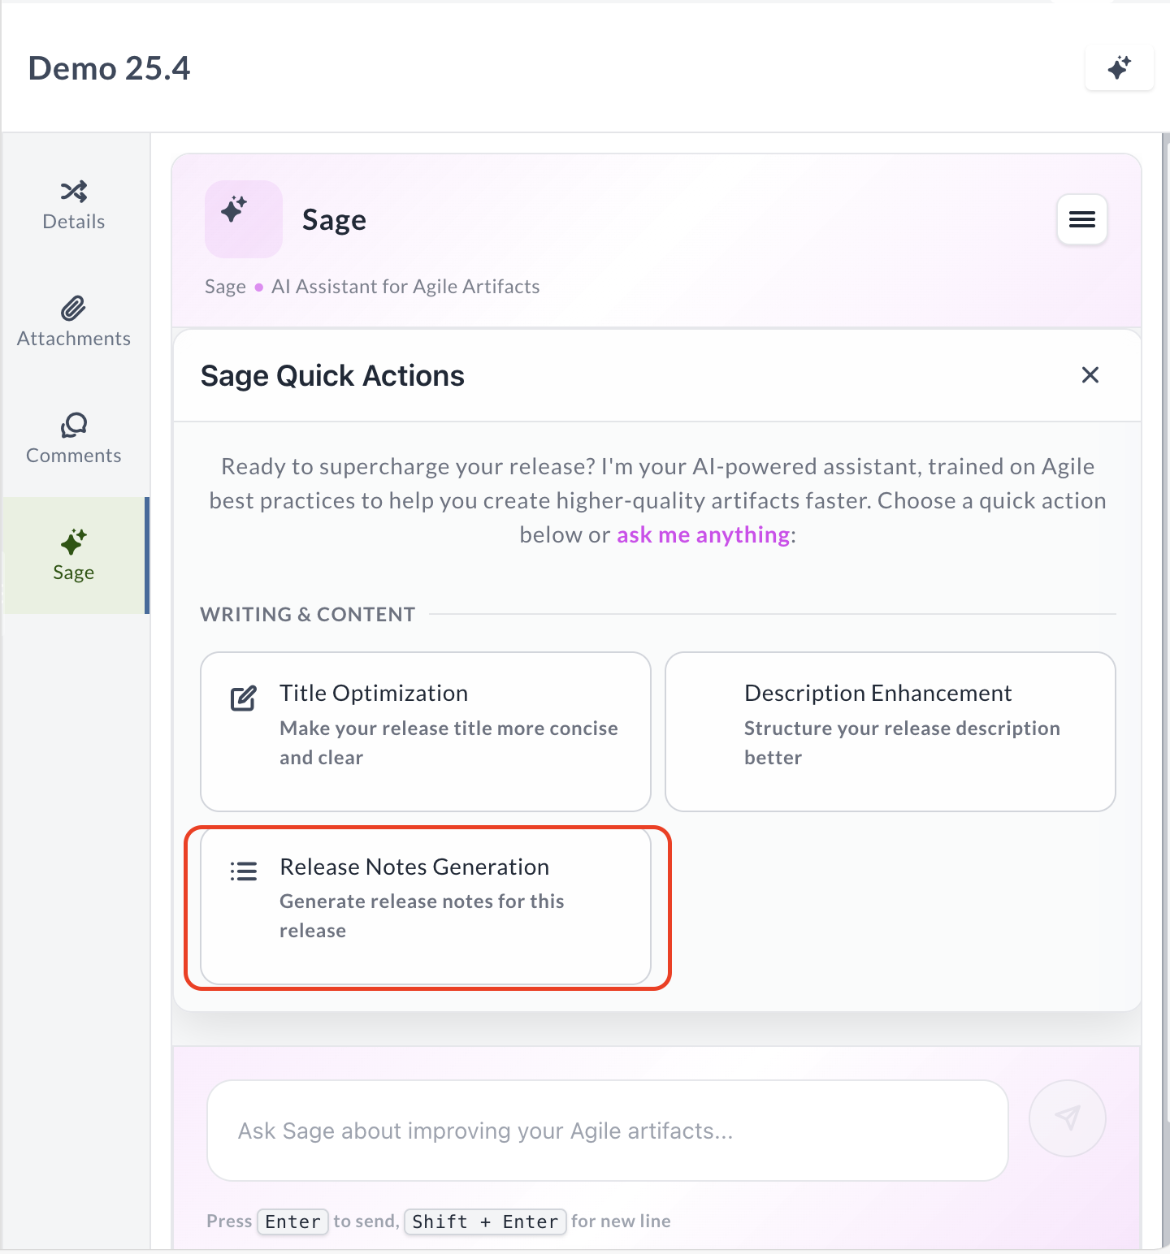This screenshot has width=1170, height=1254.
Task: Choose the Title Optimization quick action
Action: (425, 731)
